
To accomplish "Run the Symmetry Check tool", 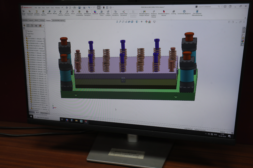I will 102,13.
